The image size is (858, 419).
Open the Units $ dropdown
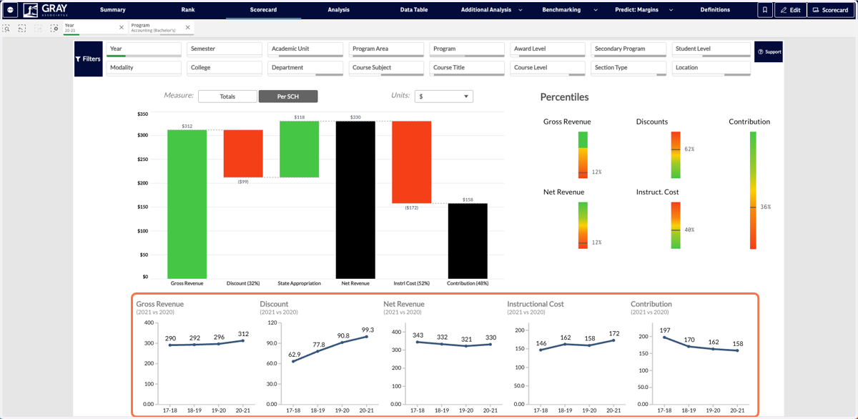444,97
